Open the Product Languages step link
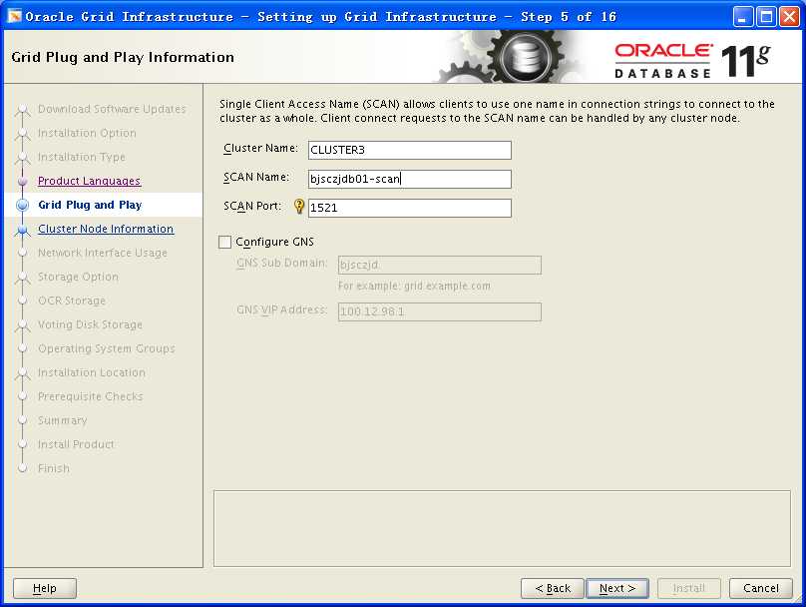This screenshot has height=607, width=806. tap(89, 181)
